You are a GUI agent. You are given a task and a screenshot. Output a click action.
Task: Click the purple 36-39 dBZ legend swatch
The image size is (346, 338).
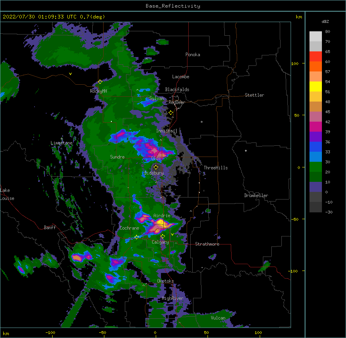pyautogui.click(x=315, y=137)
